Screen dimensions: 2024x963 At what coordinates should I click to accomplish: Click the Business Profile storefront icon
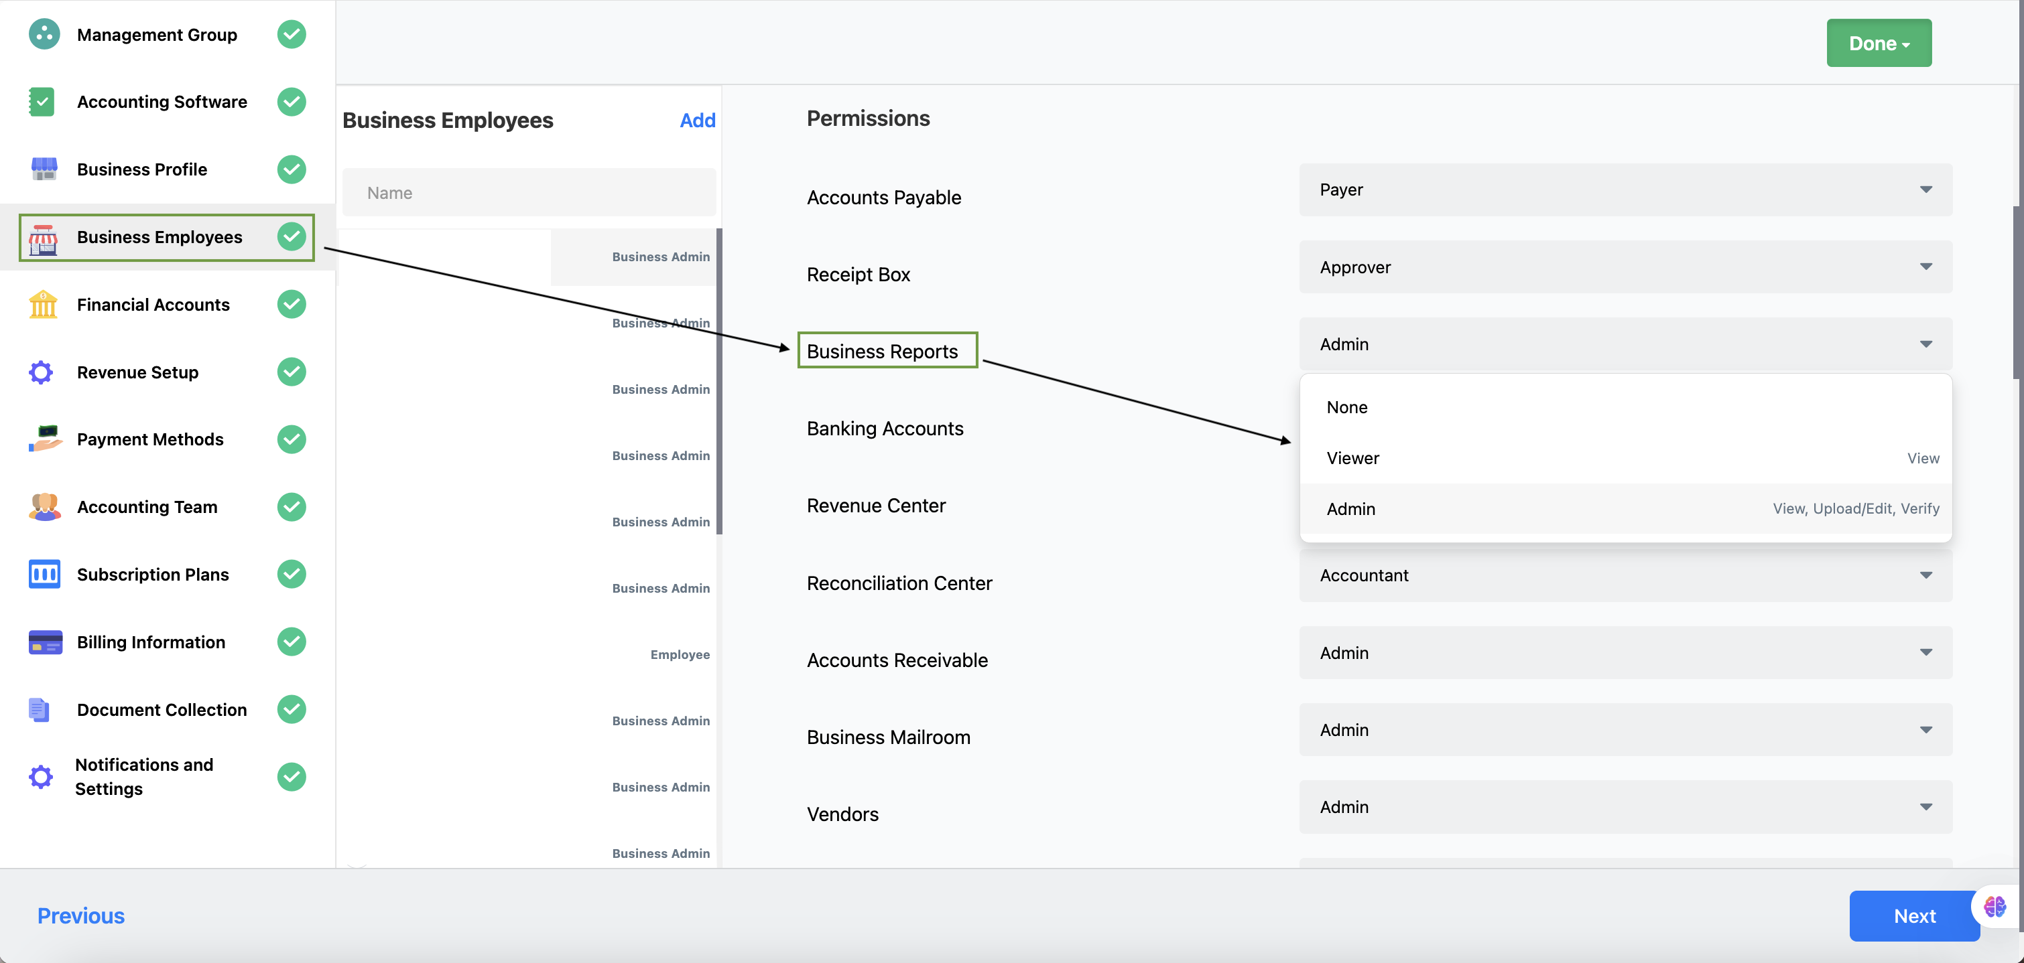[44, 169]
